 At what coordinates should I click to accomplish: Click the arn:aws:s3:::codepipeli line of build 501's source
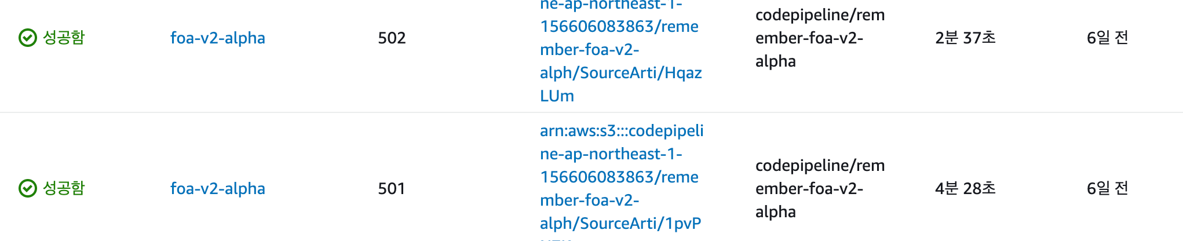(x=622, y=131)
